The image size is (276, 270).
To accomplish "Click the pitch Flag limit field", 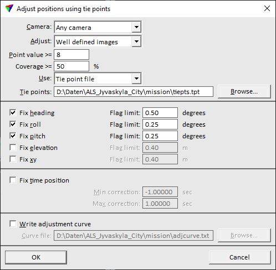I will point(160,136).
